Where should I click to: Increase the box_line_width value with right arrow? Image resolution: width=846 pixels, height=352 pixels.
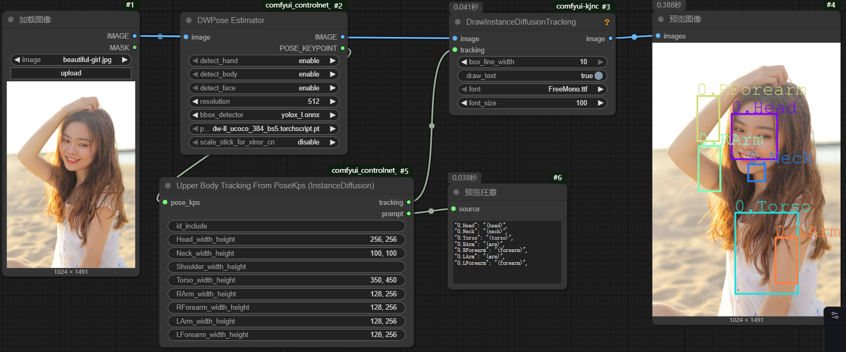601,62
